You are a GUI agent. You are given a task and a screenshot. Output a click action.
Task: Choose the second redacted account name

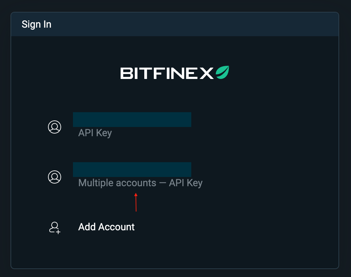point(132,169)
